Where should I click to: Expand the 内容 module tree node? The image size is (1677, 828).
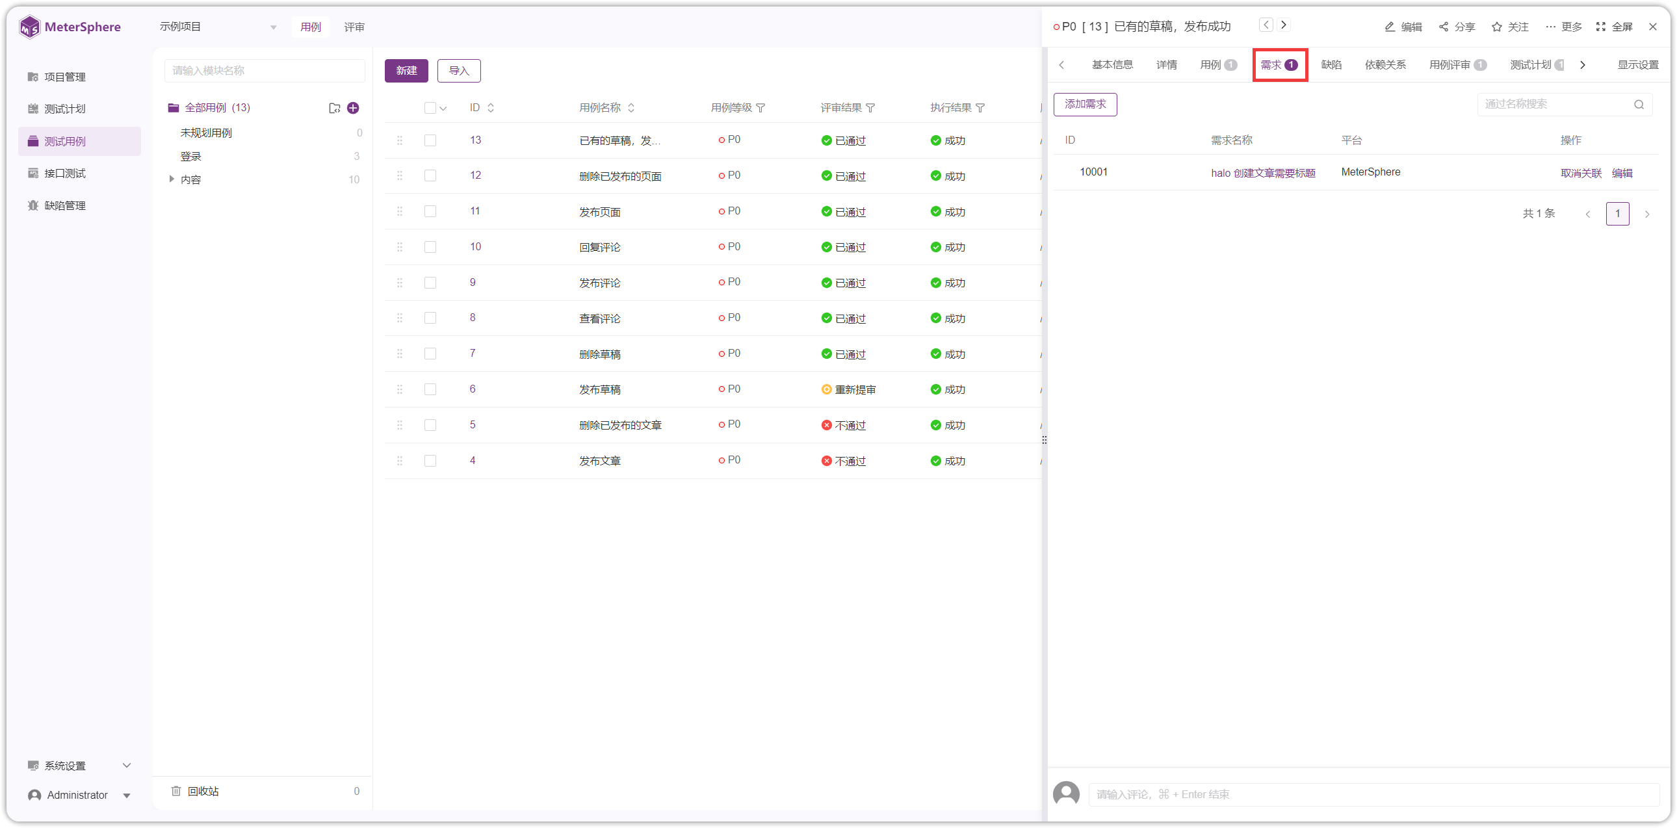(171, 179)
